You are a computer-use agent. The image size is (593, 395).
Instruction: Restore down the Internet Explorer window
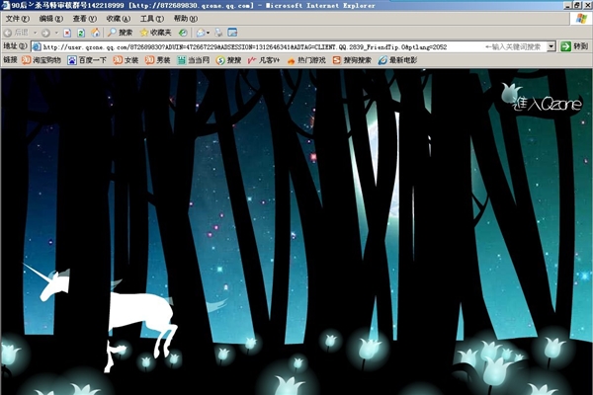pos(577,5)
